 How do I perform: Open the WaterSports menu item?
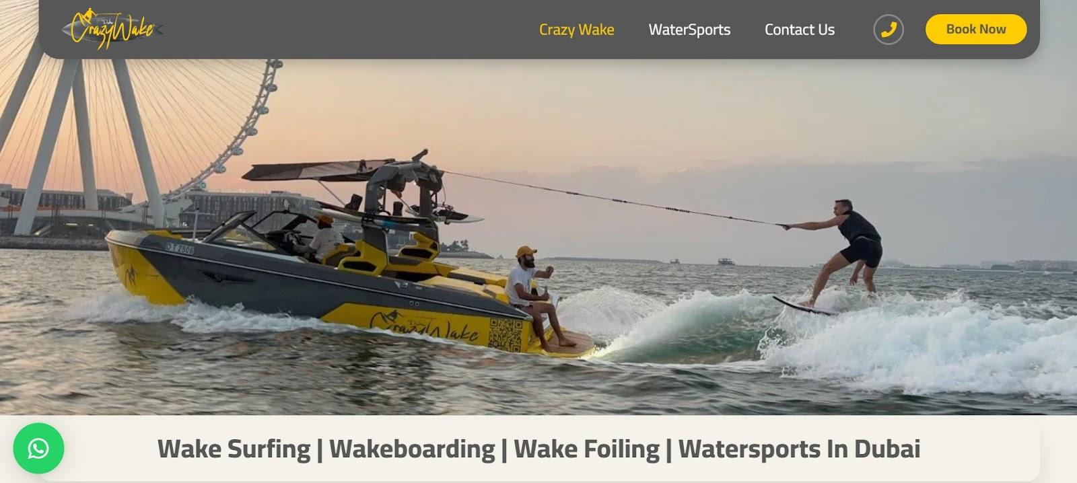[x=689, y=30]
